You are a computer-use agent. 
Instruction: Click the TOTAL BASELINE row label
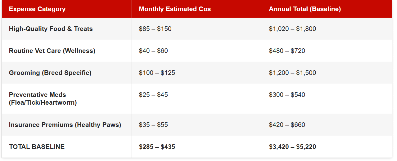pos(37,147)
